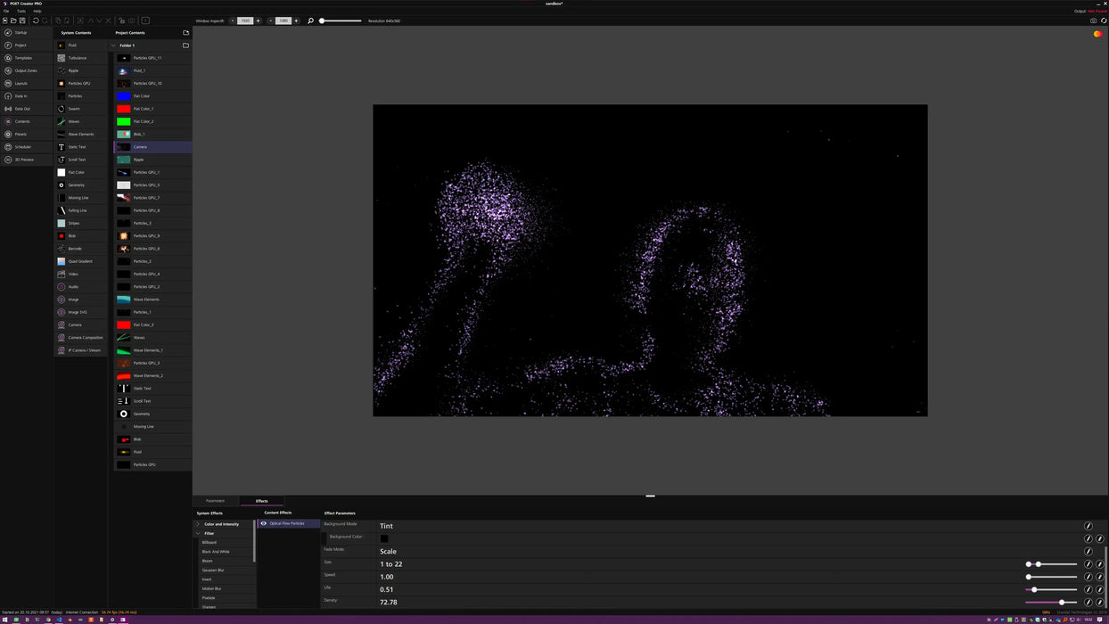The image size is (1109, 624).
Task: Toggle visibility of Optical Flow Particles effect
Action: (x=263, y=523)
